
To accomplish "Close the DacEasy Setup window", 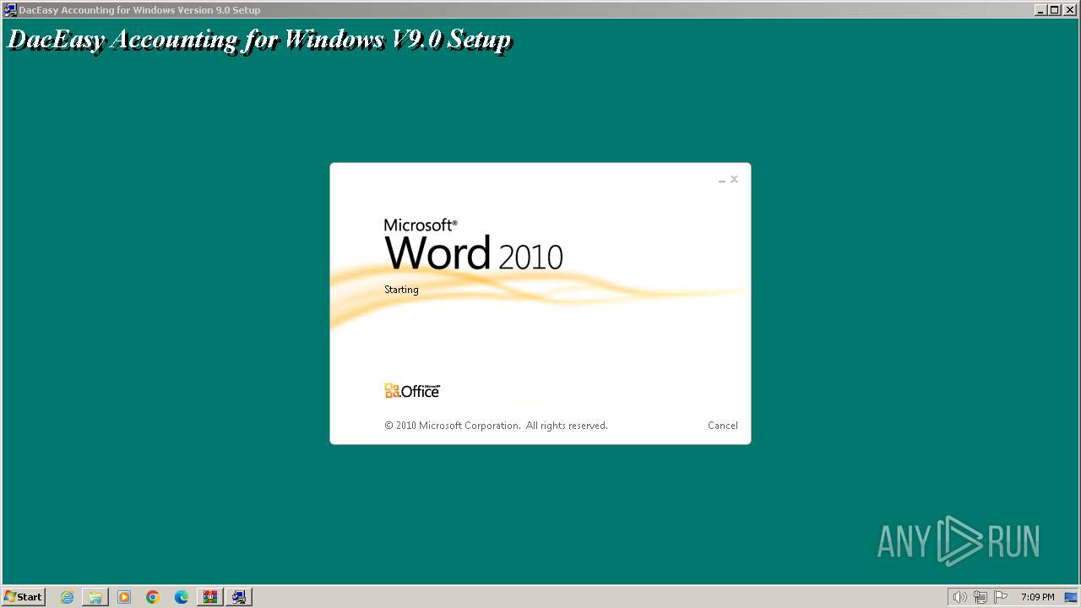I will click(x=1069, y=10).
